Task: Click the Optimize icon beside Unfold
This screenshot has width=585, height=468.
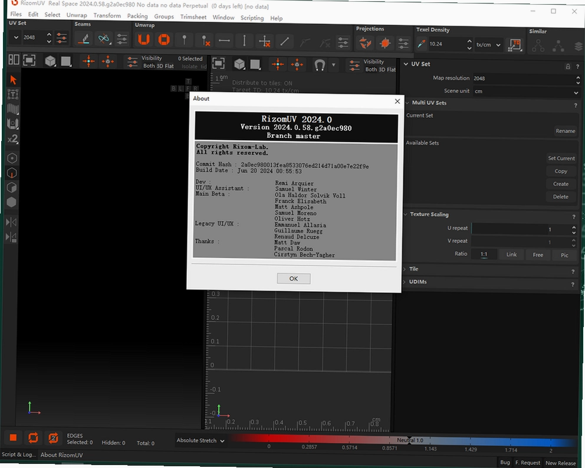Action: [164, 40]
